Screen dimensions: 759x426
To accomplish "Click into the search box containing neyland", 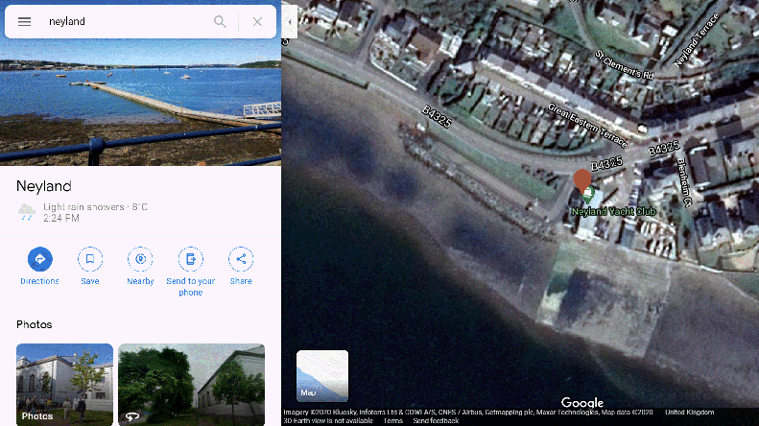I will click(x=125, y=21).
